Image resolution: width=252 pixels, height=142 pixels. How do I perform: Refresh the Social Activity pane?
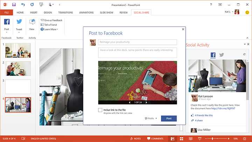click(x=244, y=54)
